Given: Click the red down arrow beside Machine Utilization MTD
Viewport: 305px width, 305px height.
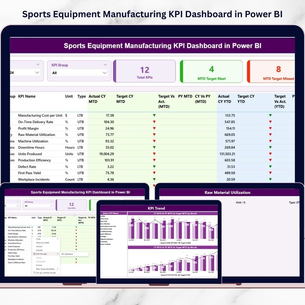Looking at the screenshot, I should [x=154, y=141].
